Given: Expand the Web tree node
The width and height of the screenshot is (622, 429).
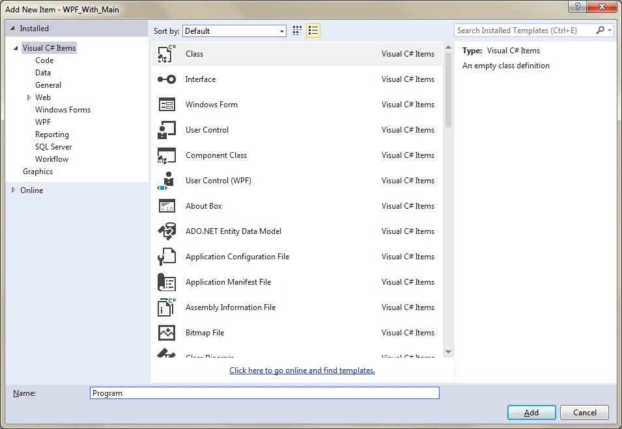Looking at the screenshot, I should coord(29,97).
